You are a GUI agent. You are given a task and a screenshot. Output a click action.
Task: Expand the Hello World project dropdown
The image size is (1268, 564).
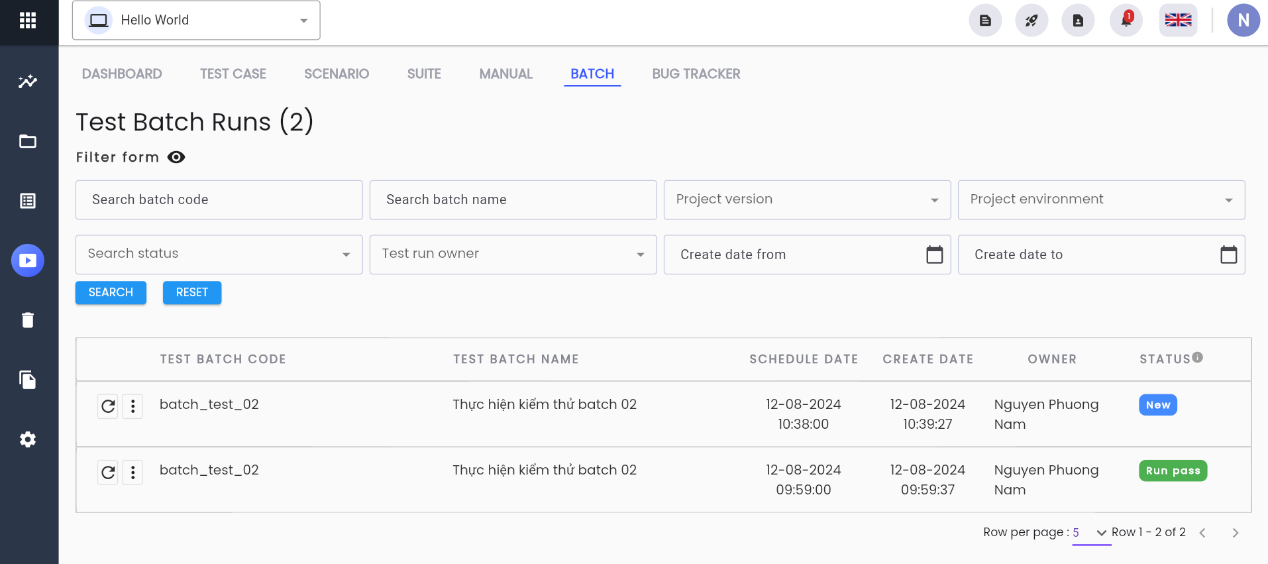196,21
